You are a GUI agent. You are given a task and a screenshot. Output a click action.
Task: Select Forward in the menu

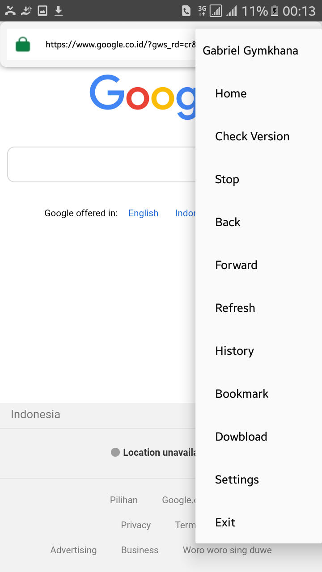236,265
